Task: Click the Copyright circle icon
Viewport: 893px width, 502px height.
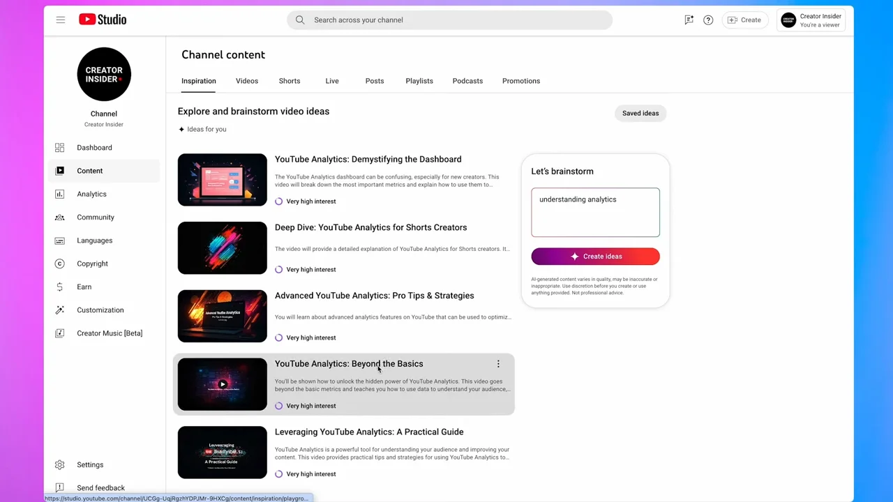Action: click(x=59, y=264)
